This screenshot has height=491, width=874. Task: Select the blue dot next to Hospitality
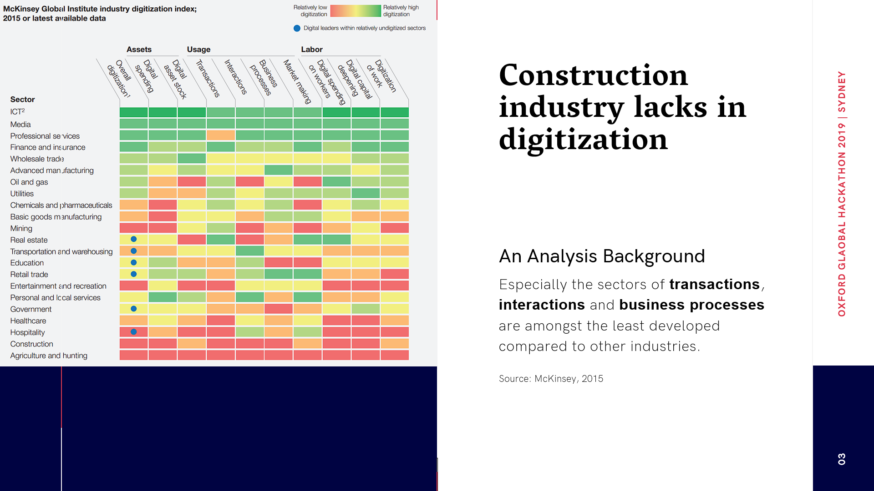(134, 331)
